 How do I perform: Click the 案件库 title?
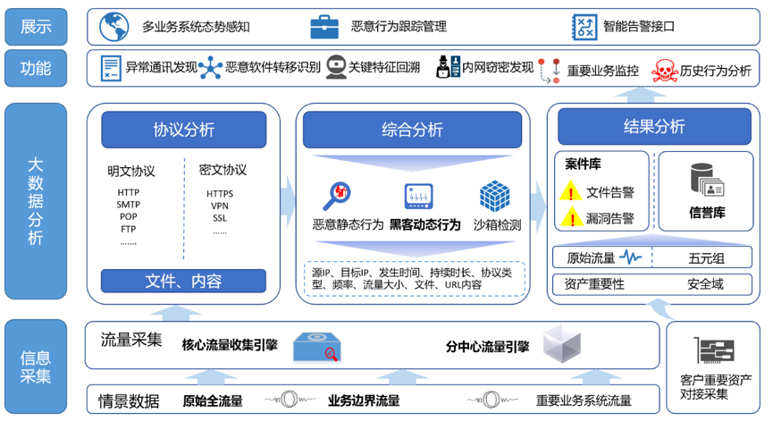(583, 164)
